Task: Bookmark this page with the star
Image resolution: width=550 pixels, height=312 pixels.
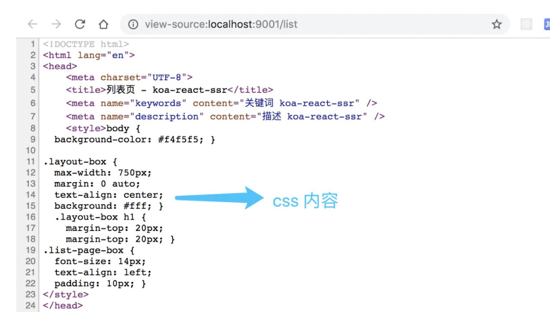Action: pos(497,24)
